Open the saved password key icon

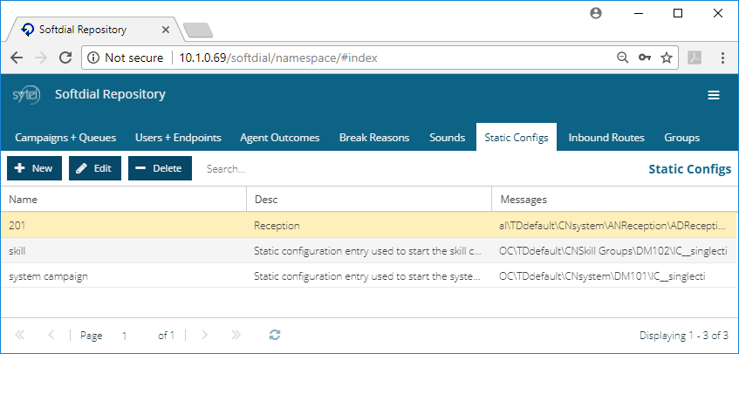click(645, 58)
